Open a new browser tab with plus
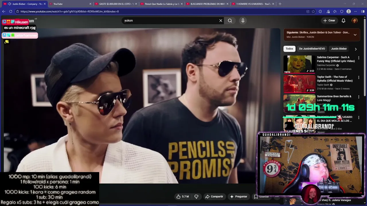 tap(280, 4)
